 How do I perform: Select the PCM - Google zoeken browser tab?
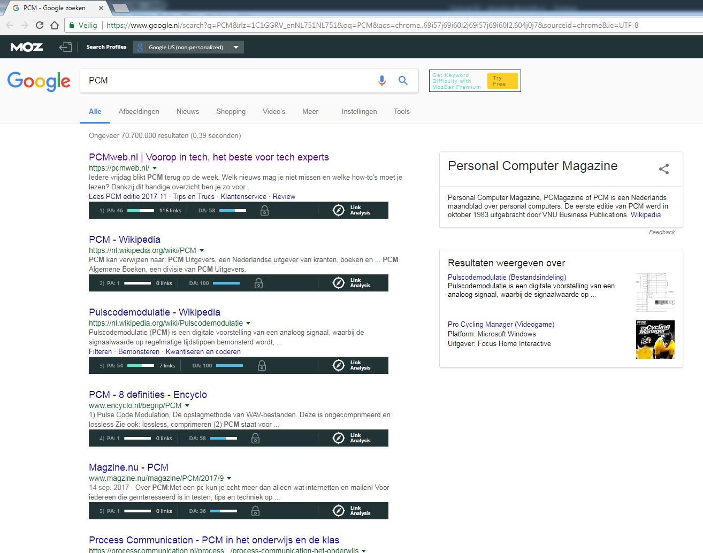pos(56,8)
